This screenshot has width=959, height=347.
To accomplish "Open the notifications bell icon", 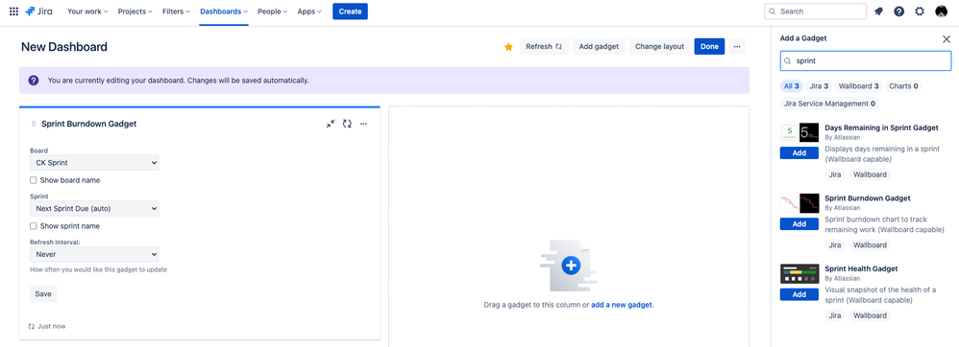I will pos(878,12).
